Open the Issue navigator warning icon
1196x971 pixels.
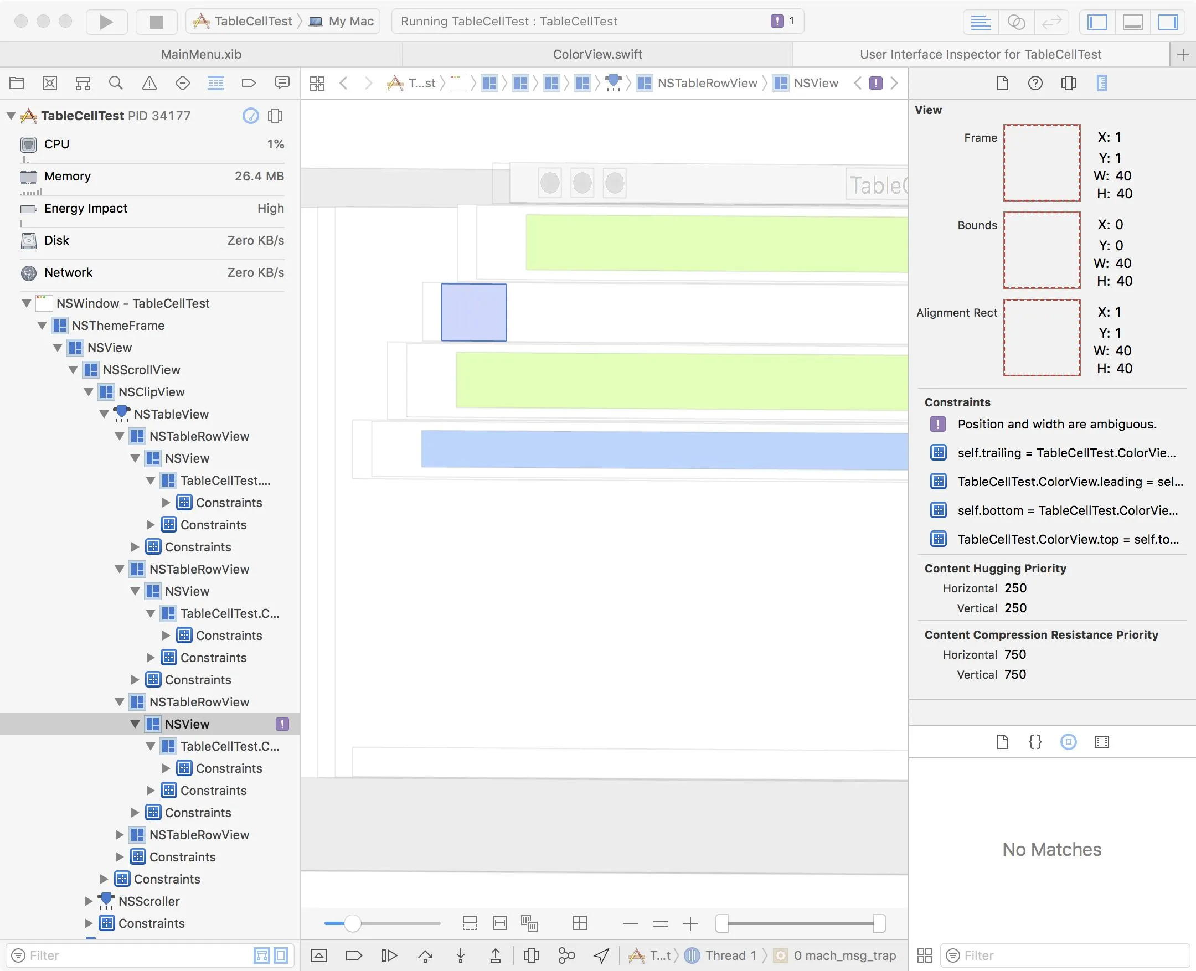coord(149,84)
